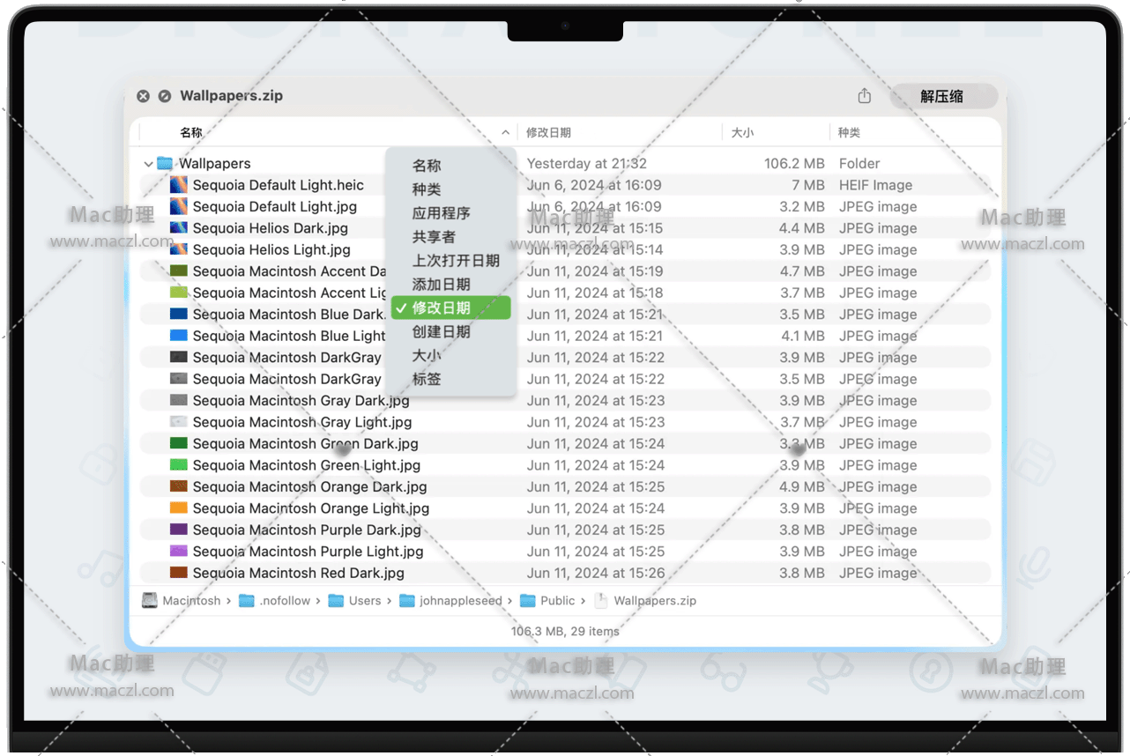Screen dimensions: 1130x756
Task: Click the Macintosh disk icon in path bar
Action: click(150, 601)
